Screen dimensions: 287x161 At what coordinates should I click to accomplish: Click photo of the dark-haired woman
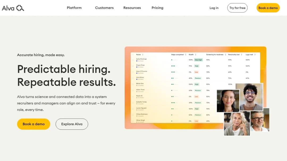click(228, 101)
